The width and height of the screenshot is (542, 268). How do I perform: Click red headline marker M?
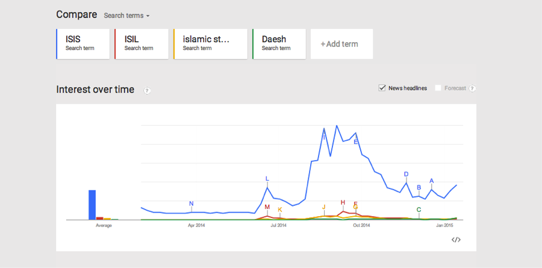point(267,207)
